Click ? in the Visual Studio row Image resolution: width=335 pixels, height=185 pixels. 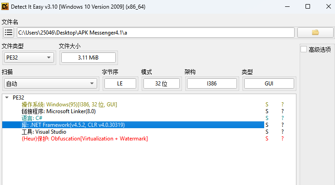click(282, 132)
